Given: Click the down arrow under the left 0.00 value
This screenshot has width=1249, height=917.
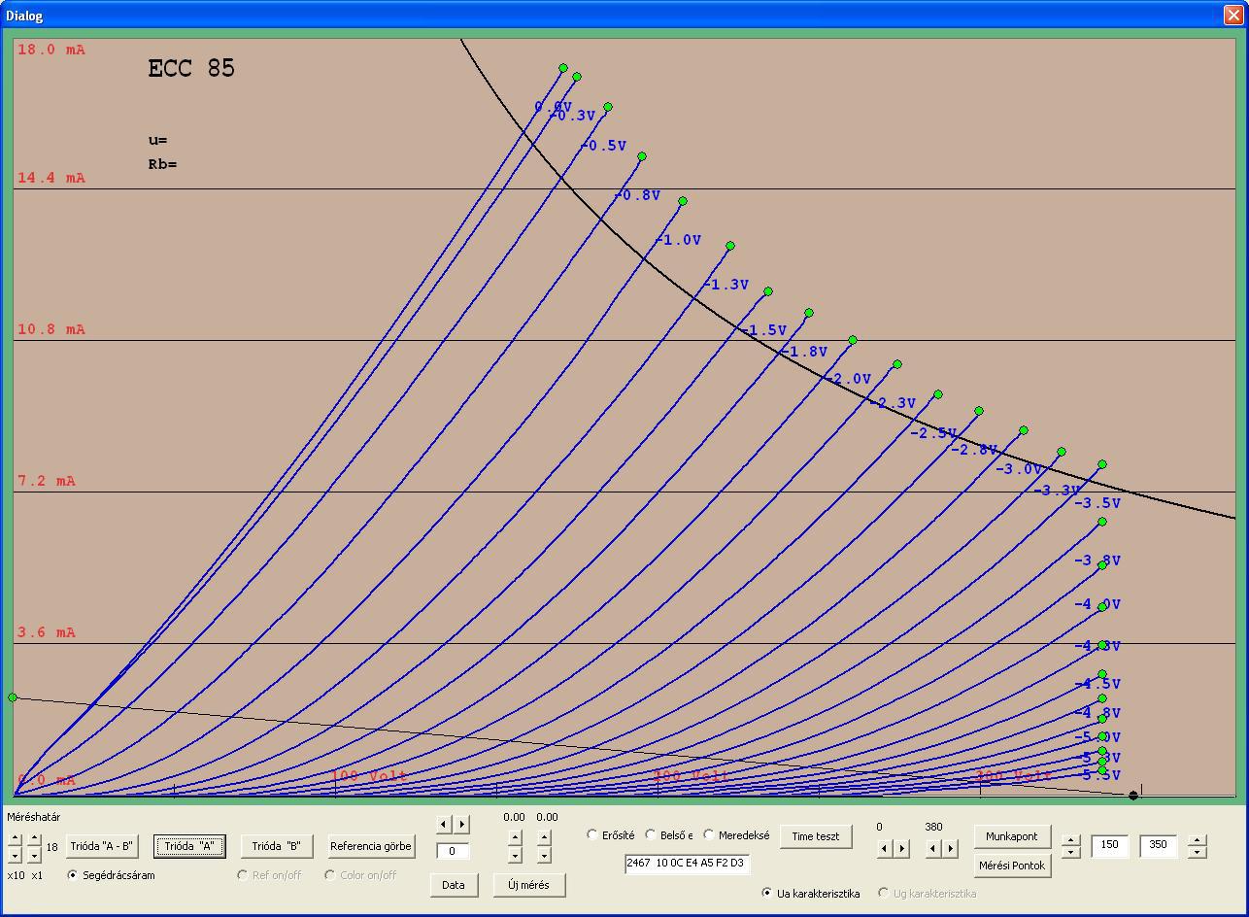Looking at the screenshot, I should point(515,855).
